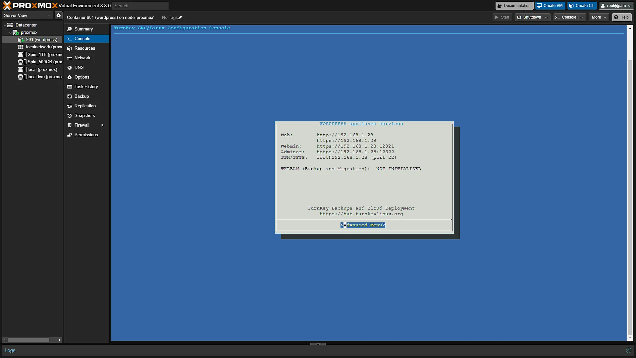Open the Options section
This screenshot has width=636, height=358.
click(87, 77)
